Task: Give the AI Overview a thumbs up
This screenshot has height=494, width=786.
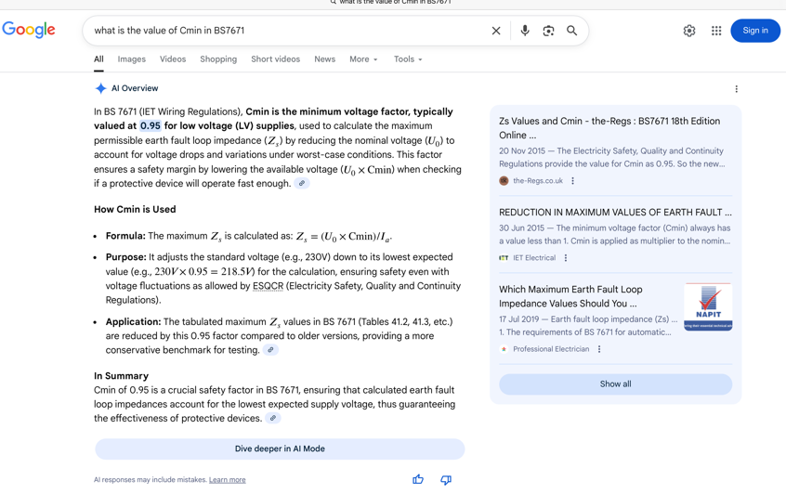Action: [x=418, y=479]
